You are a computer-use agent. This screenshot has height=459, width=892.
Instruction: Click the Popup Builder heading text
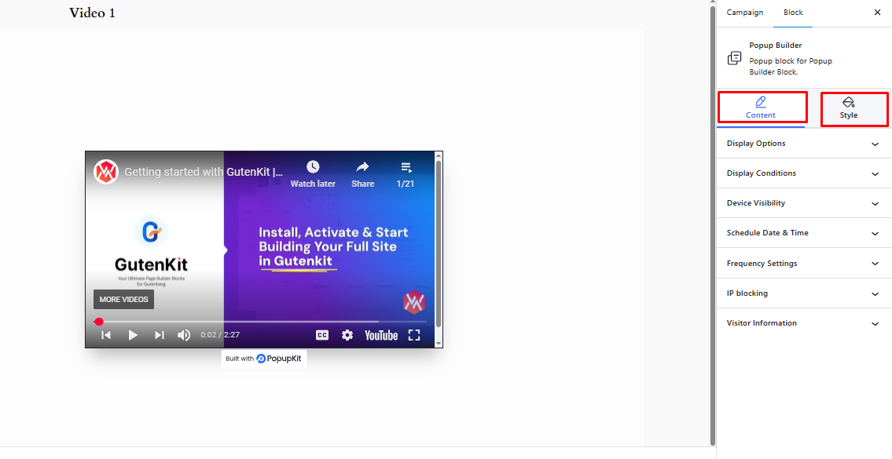click(776, 46)
